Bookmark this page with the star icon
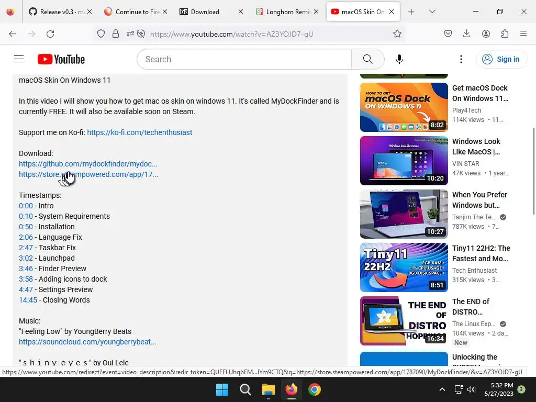This screenshot has width=536, height=402. pyautogui.click(x=397, y=34)
